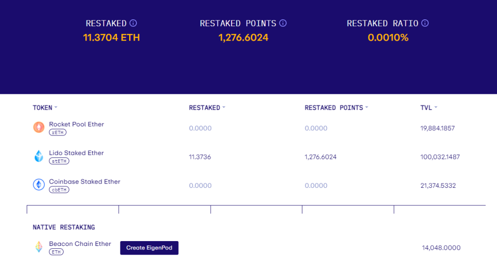Open the Lido Staked Ether token row
Image resolution: width=497 pixels, height=275 pixels.
pos(76,153)
